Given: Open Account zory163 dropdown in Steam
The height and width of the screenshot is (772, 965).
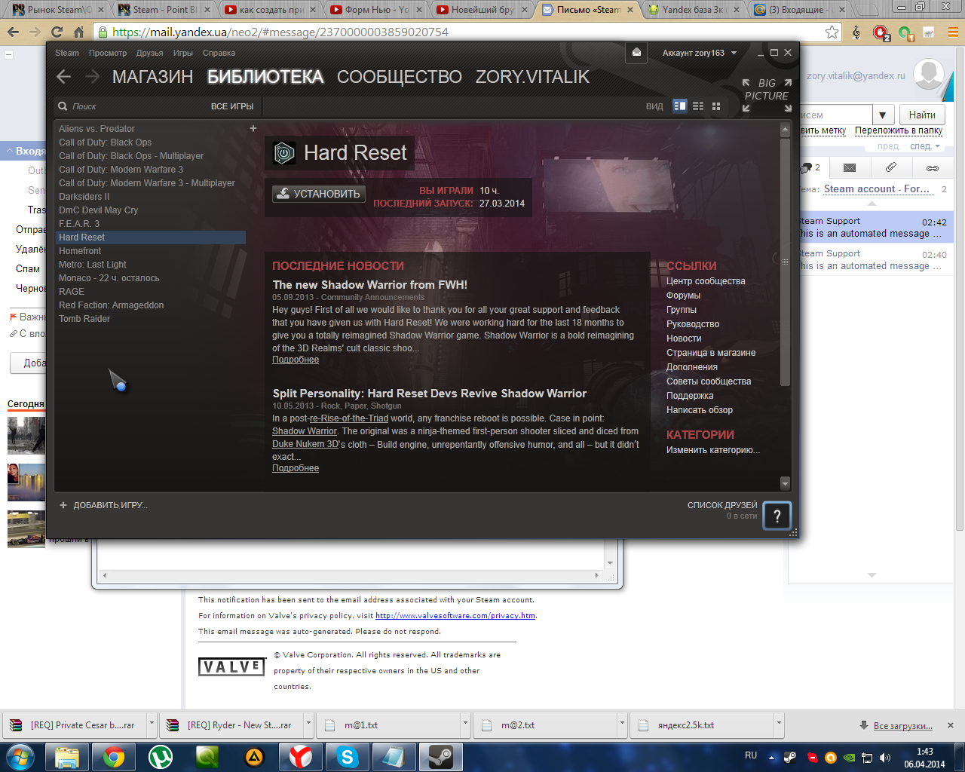Looking at the screenshot, I should point(700,53).
